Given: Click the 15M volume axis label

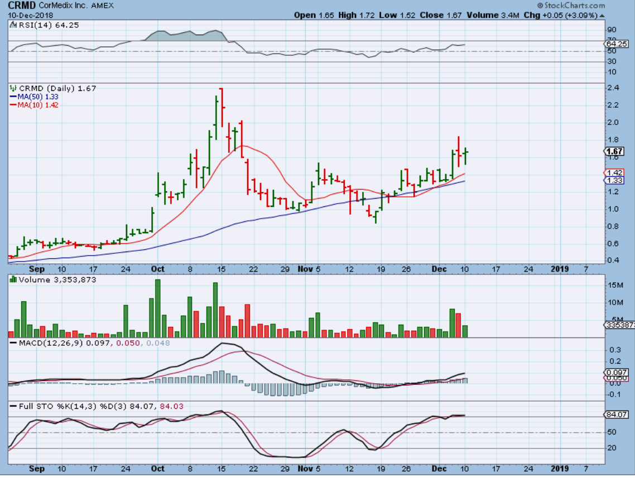Looking at the screenshot, I should (x=615, y=286).
